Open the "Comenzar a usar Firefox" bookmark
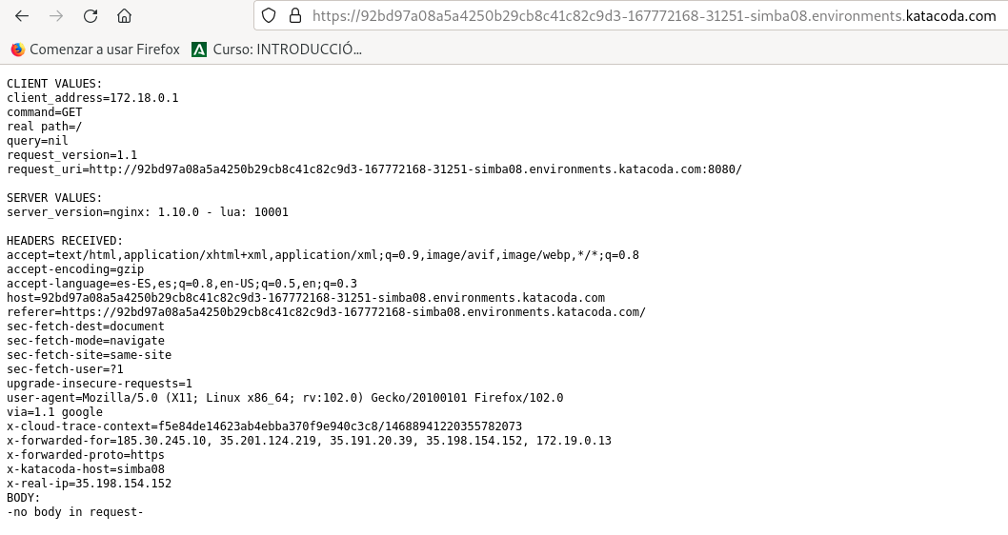This screenshot has width=1008, height=535. pos(104,50)
